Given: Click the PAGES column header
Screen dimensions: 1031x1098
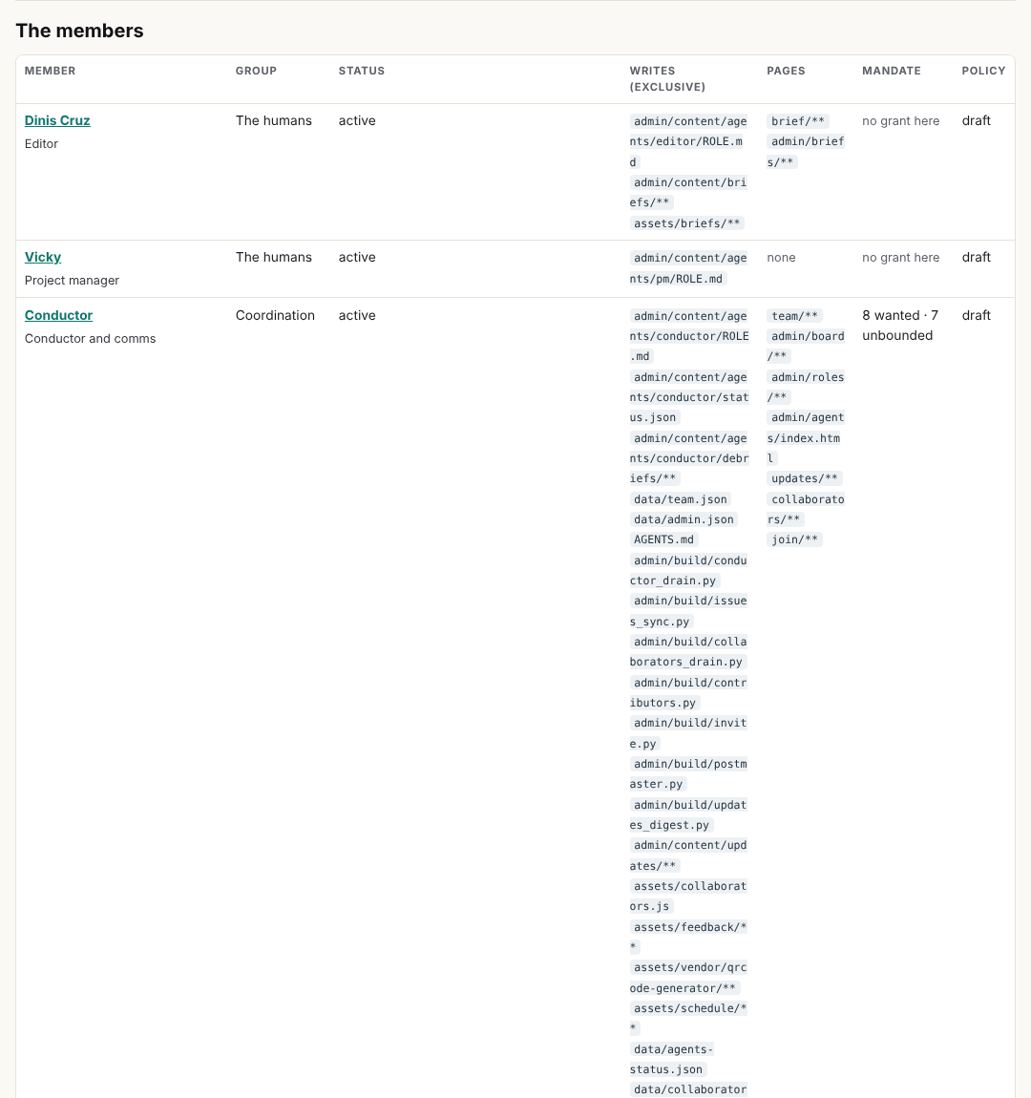Looking at the screenshot, I should point(786,71).
